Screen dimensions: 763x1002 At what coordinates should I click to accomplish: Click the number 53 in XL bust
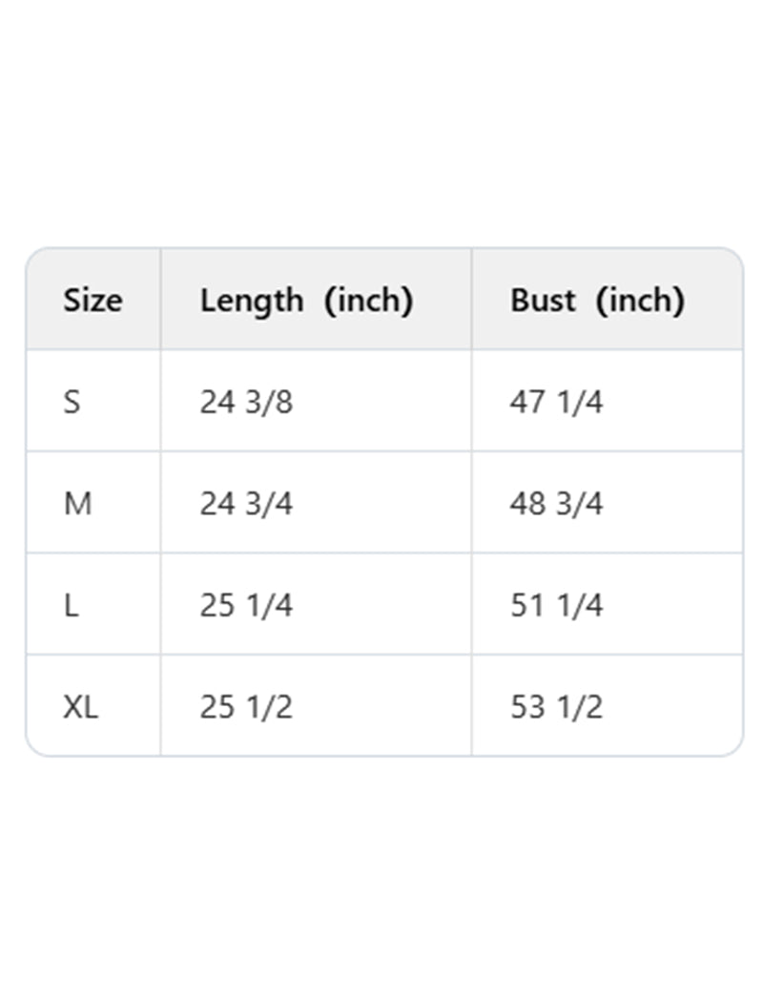coord(526,708)
